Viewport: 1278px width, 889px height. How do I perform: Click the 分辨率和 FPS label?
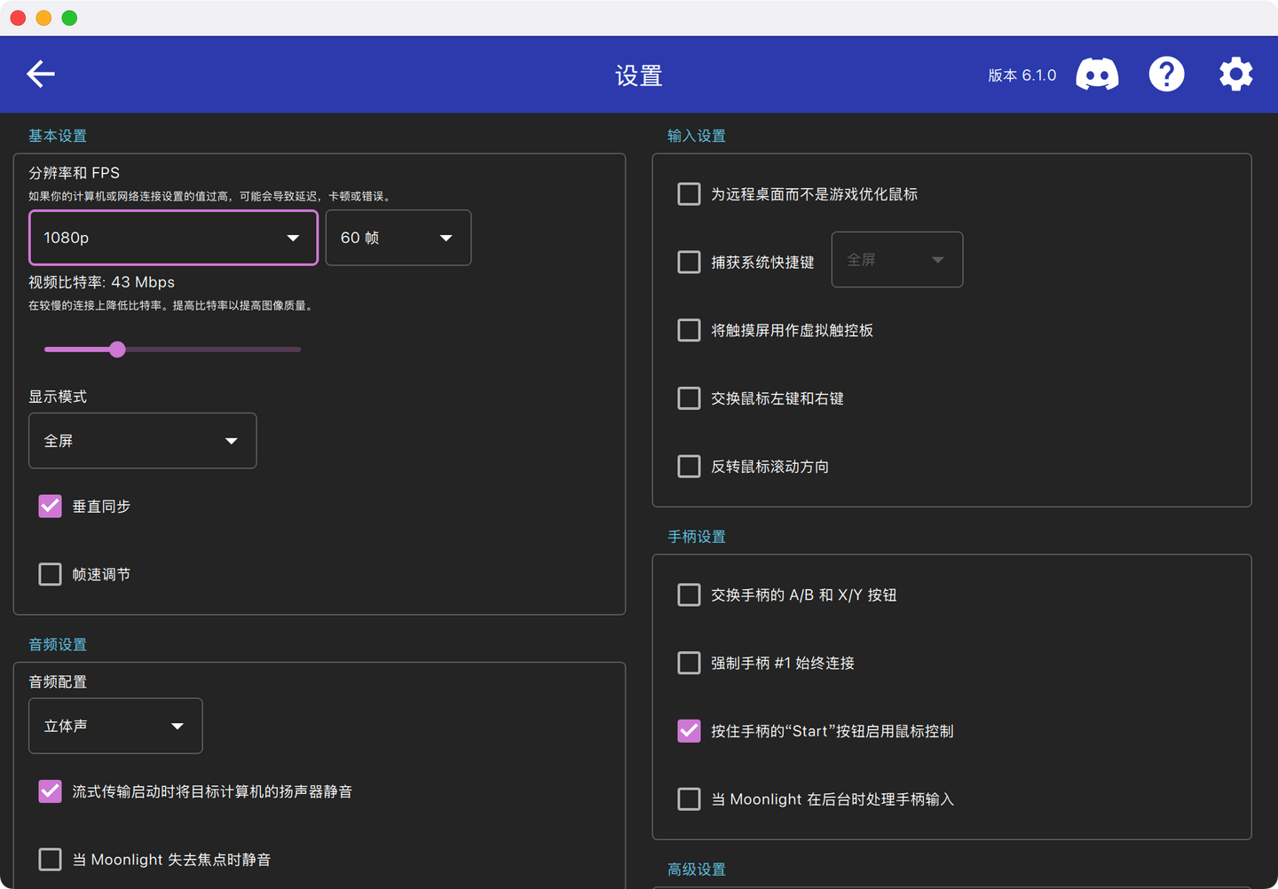(x=75, y=173)
